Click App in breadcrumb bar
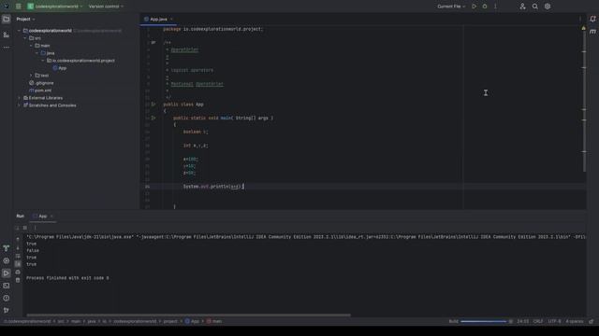 (192, 321)
